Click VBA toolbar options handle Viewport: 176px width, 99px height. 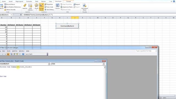point(48,54)
